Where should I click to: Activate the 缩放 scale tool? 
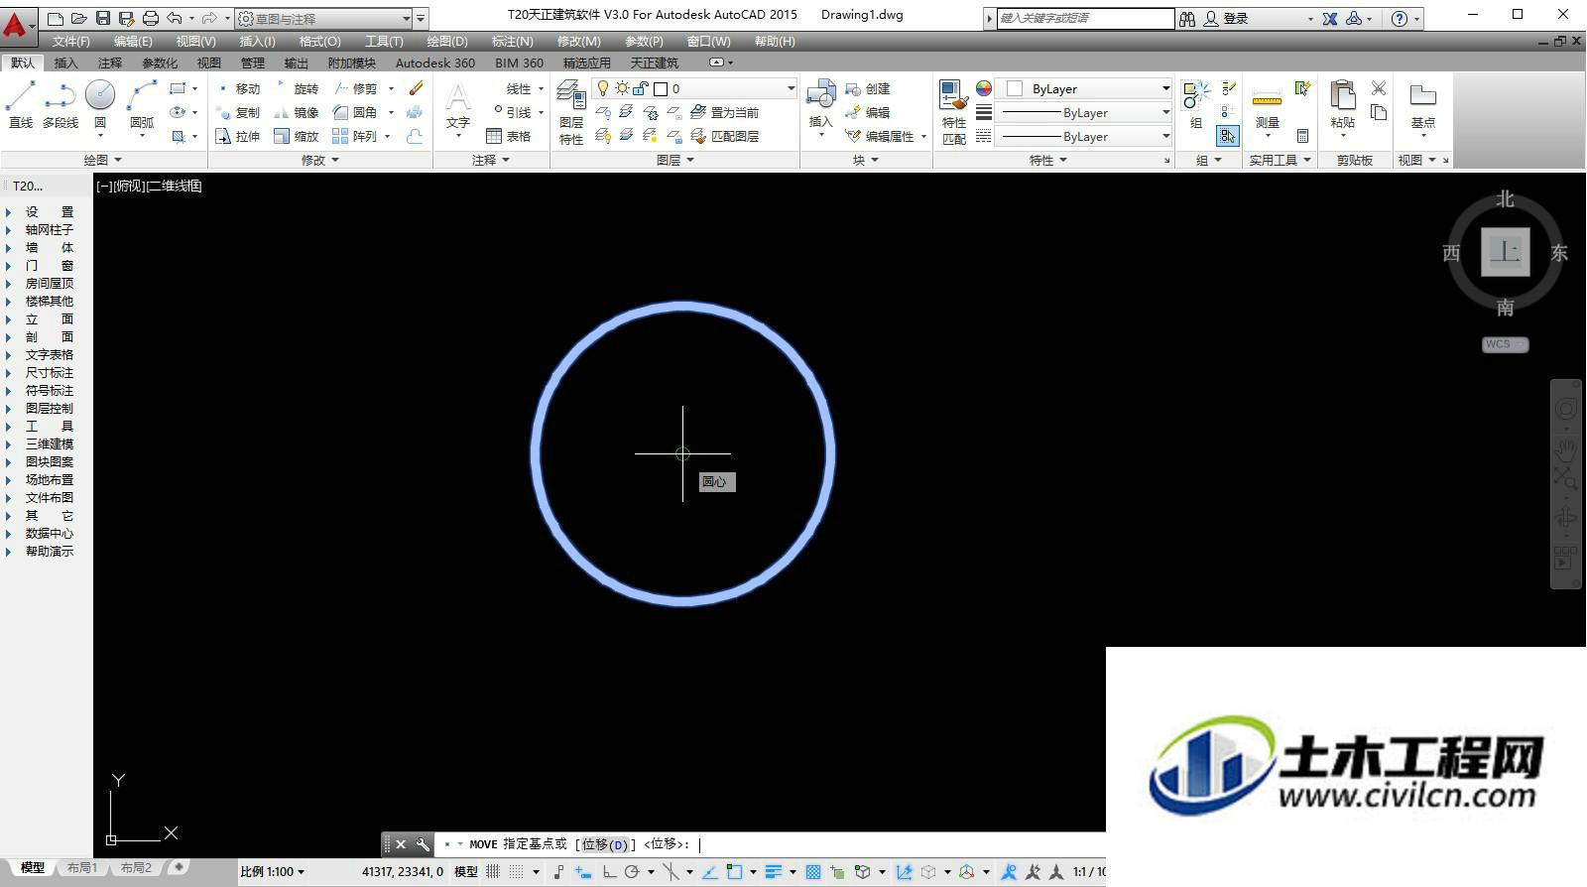coord(297,136)
